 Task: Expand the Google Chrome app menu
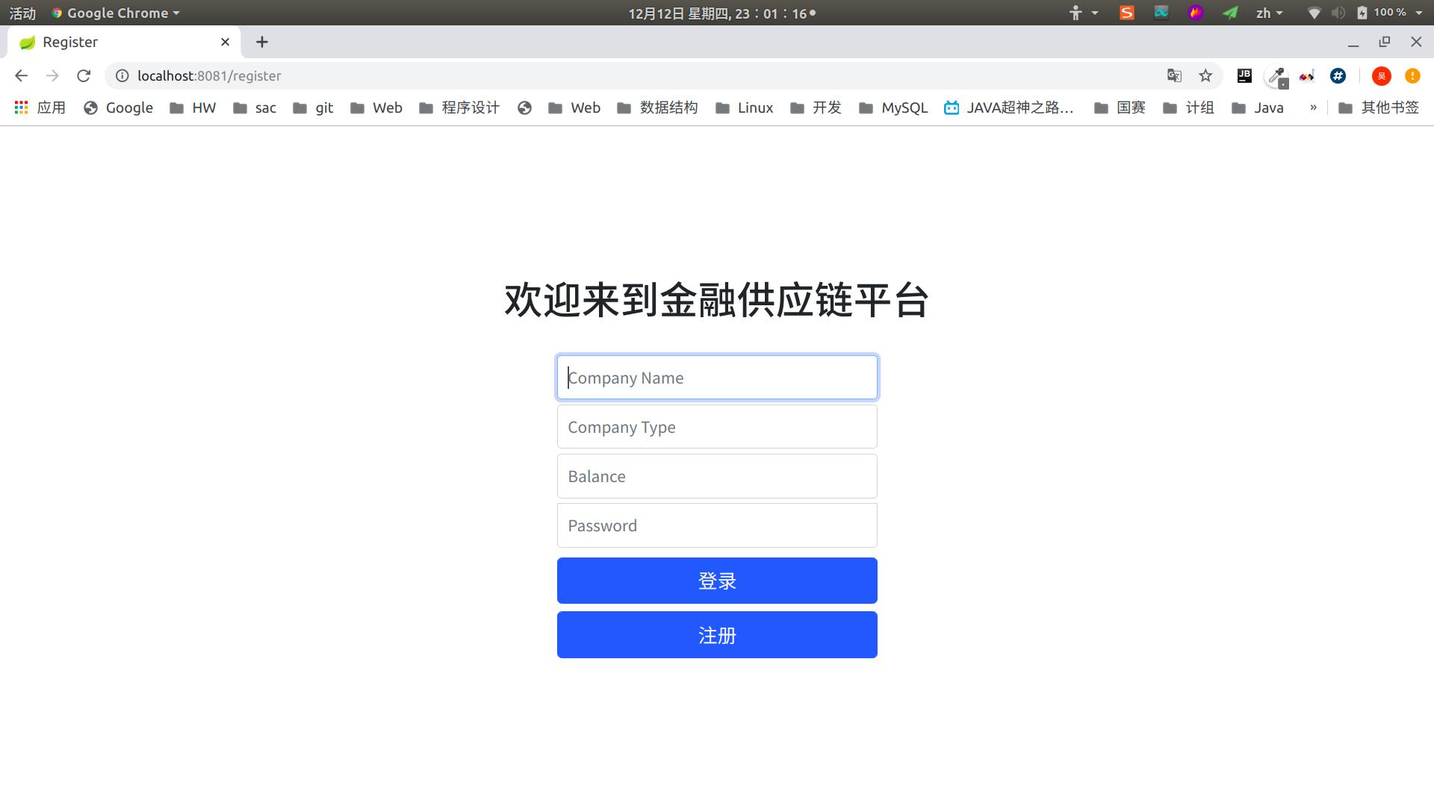[117, 13]
